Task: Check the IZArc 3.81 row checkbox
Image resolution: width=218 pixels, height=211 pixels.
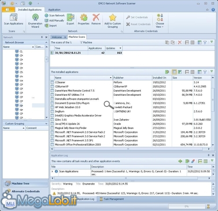Action: coord(52,120)
